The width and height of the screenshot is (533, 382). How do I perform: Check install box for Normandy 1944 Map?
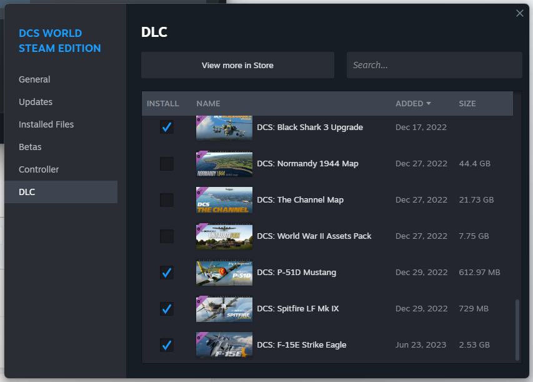pyautogui.click(x=167, y=164)
